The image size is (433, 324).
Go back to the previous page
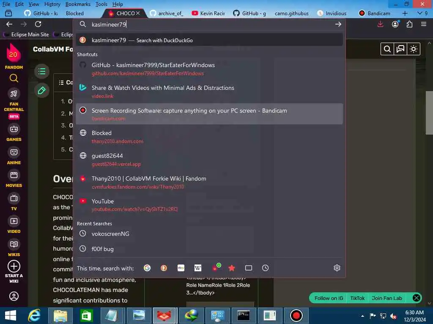9,24
